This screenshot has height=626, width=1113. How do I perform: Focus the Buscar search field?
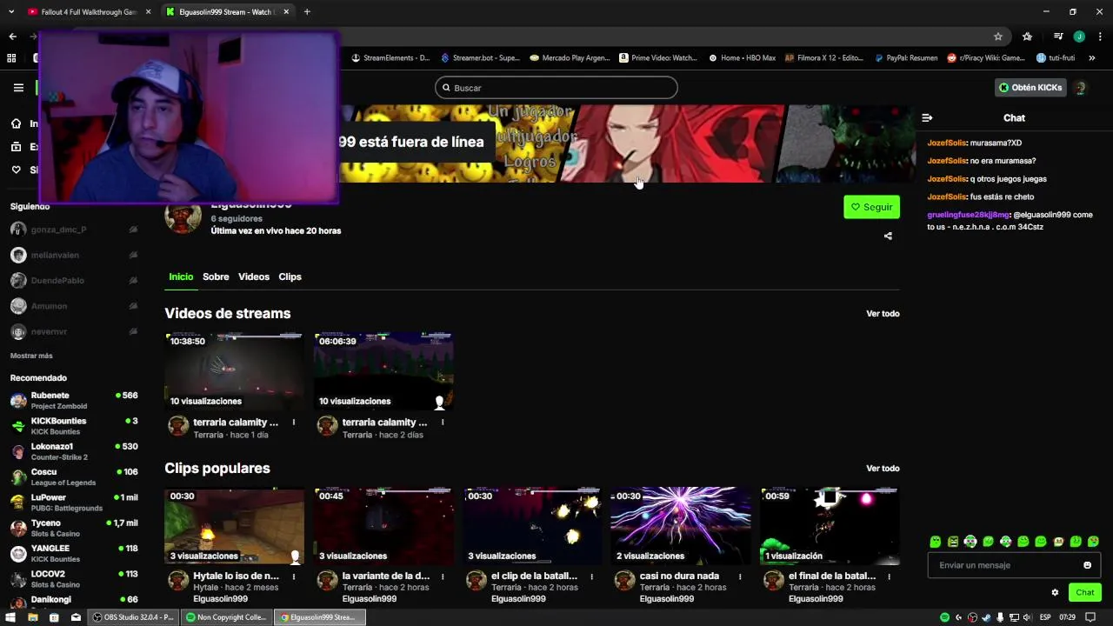pos(556,88)
